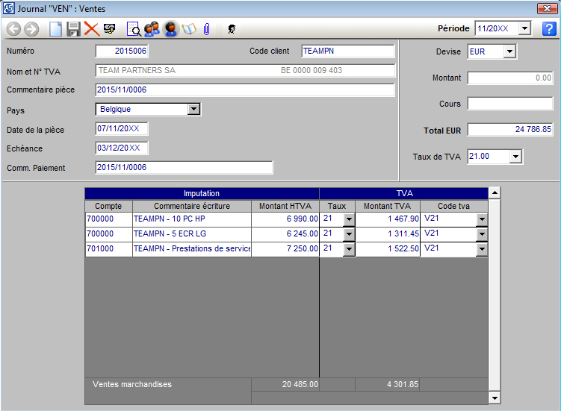Open the search magnifier document icon
Screen dimensions: 561x411
tap(134, 29)
